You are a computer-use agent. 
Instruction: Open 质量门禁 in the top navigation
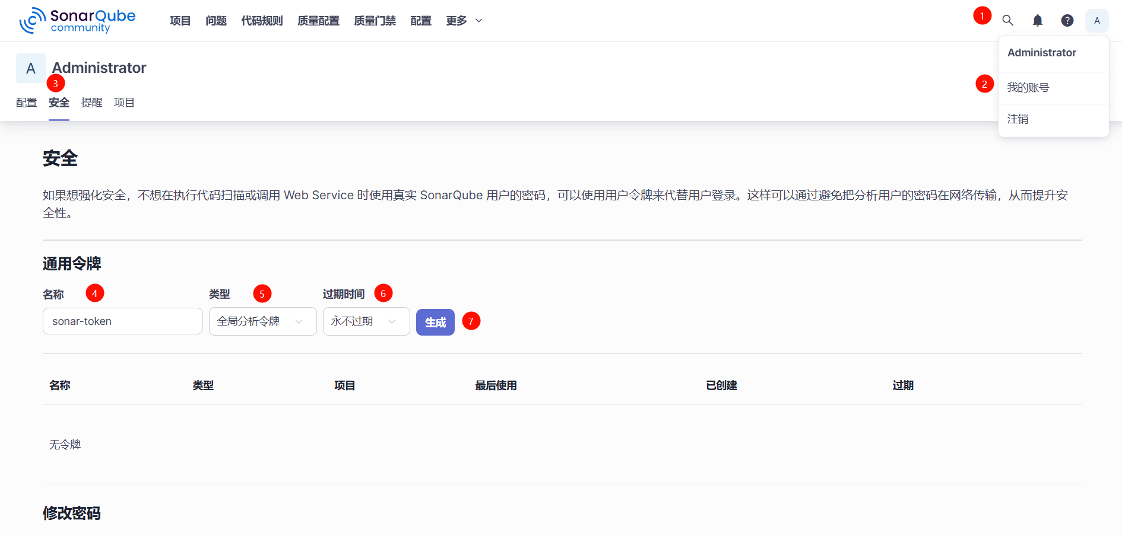375,21
